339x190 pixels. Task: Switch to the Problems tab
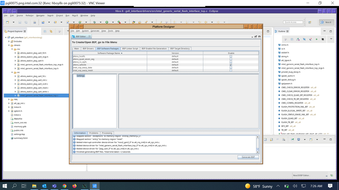coord(94,133)
